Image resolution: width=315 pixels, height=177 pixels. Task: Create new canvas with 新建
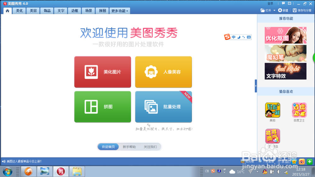click(283, 10)
